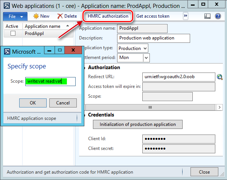Click the Client secret field
Image resolution: width=227 pixels, height=180 pixels.
(x=179, y=149)
